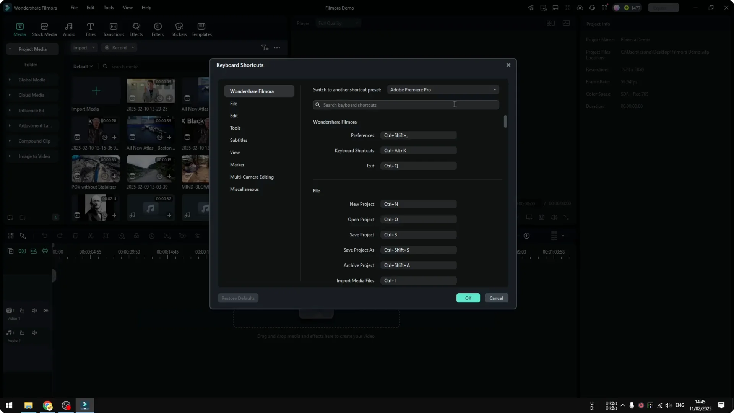Open the Full Quality player dropdown
The width and height of the screenshot is (734, 413).
tap(338, 23)
